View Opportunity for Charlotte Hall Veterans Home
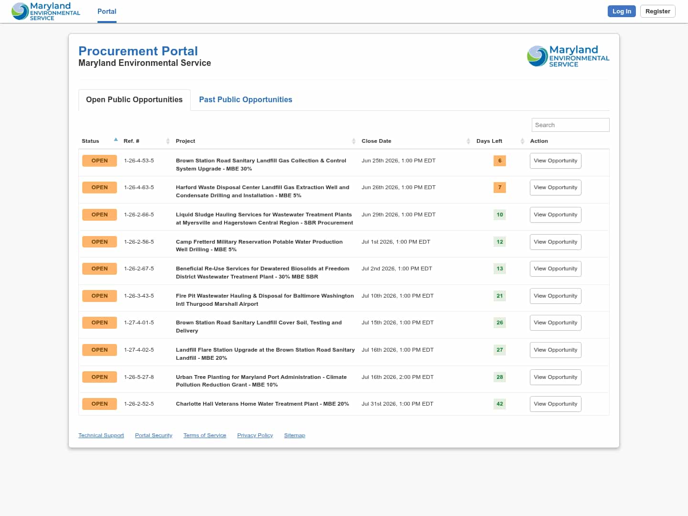Screen dimensions: 688x516 click(555, 404)
